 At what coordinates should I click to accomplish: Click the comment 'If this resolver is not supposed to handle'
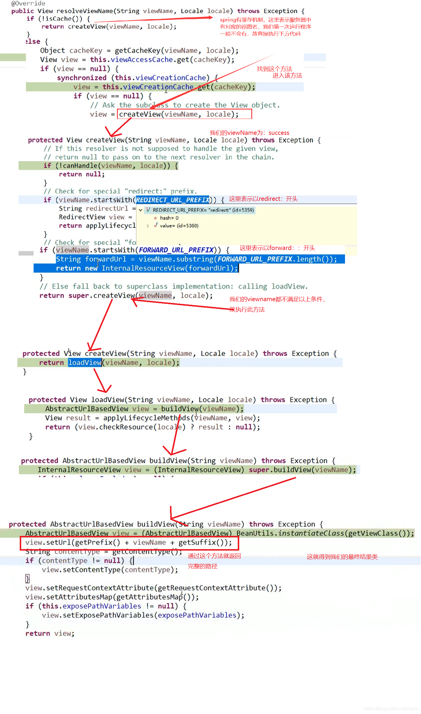pyautogui.click(x=161, y=149)
